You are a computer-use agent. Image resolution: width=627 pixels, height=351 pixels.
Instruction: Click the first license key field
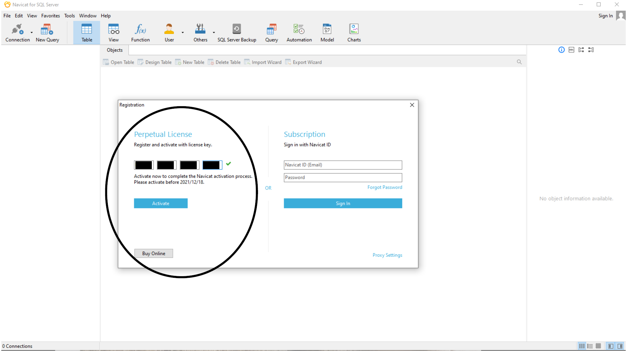(144, 165)
